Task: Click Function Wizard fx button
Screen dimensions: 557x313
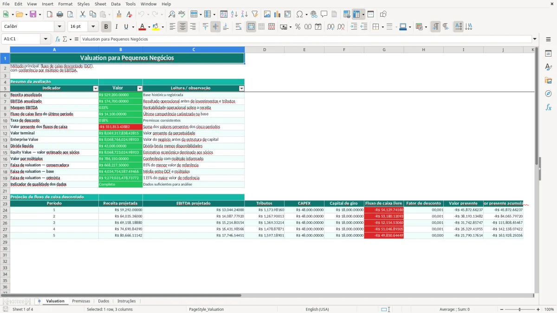Action: pyautogui.click(x=58, y=39)
